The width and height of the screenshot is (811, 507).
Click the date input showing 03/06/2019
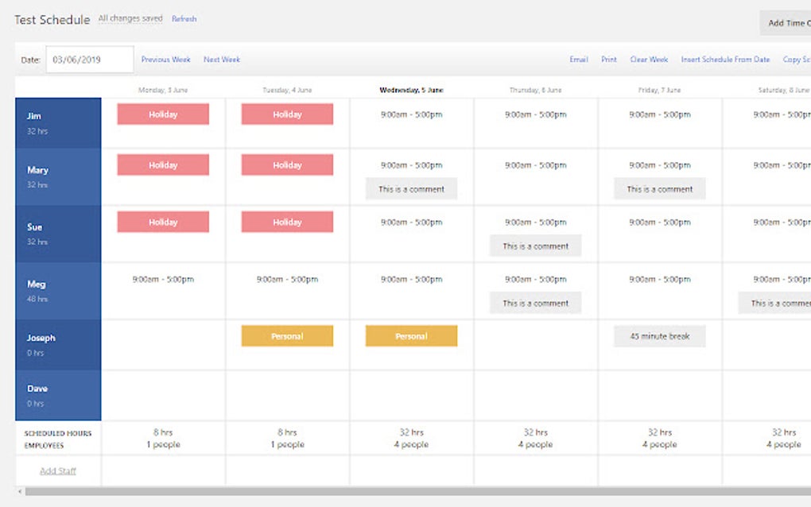pos(89,59)
